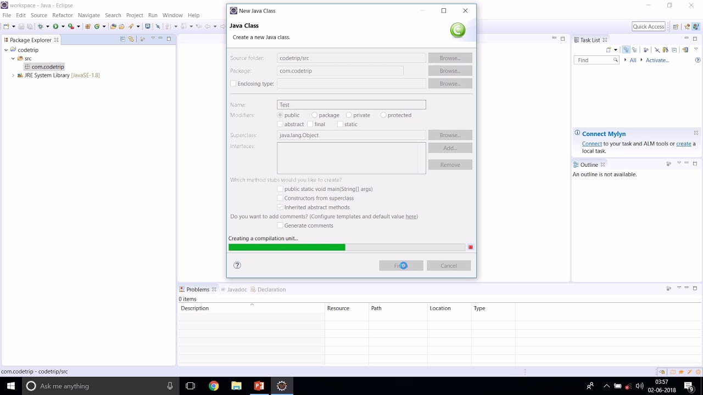This screenshot has height=395, width=703.
Task: Toggle Link with Editor in Package Explorer
Action: (x=131, y=39)
